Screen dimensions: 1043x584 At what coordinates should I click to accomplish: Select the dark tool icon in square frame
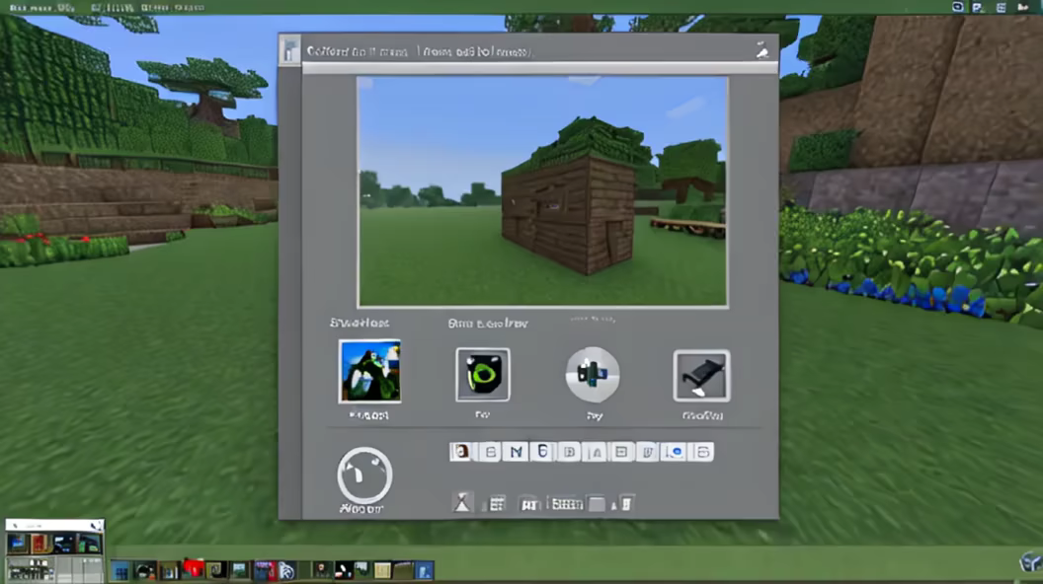tap(701, 376)
